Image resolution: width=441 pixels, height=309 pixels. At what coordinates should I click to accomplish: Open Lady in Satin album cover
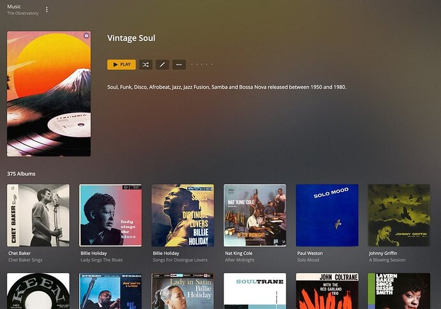[183, 291]
